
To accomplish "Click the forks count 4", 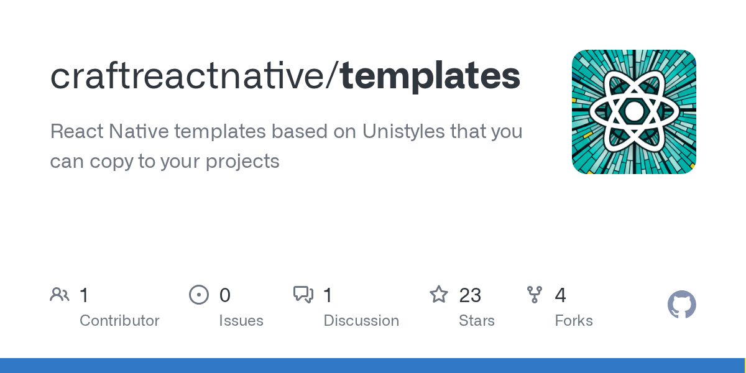I will click(561, 295).
